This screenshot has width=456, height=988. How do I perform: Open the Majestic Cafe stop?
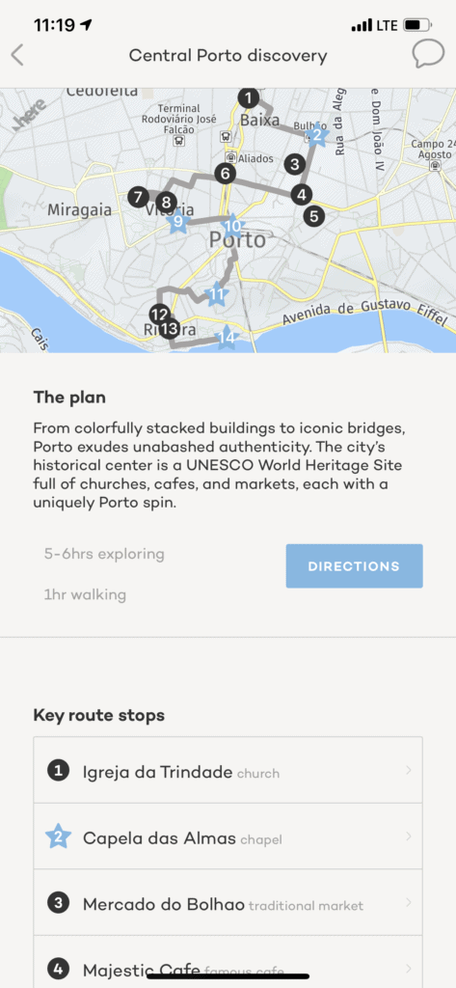228,962
